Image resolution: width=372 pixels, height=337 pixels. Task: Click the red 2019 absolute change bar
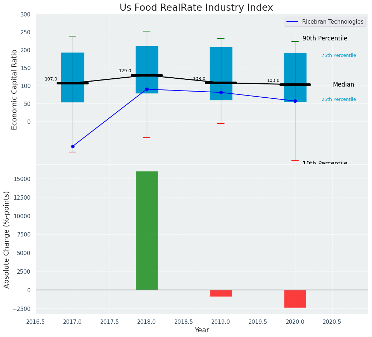click(x=221, y=293)
